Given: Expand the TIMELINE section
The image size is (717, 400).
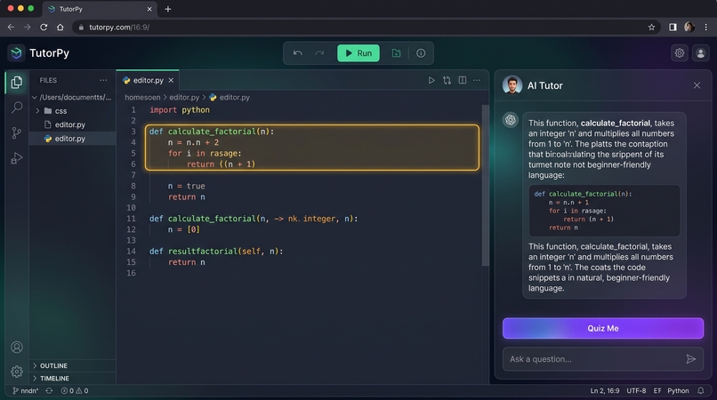Looking at the screenshot, I should tap(73, 379).
